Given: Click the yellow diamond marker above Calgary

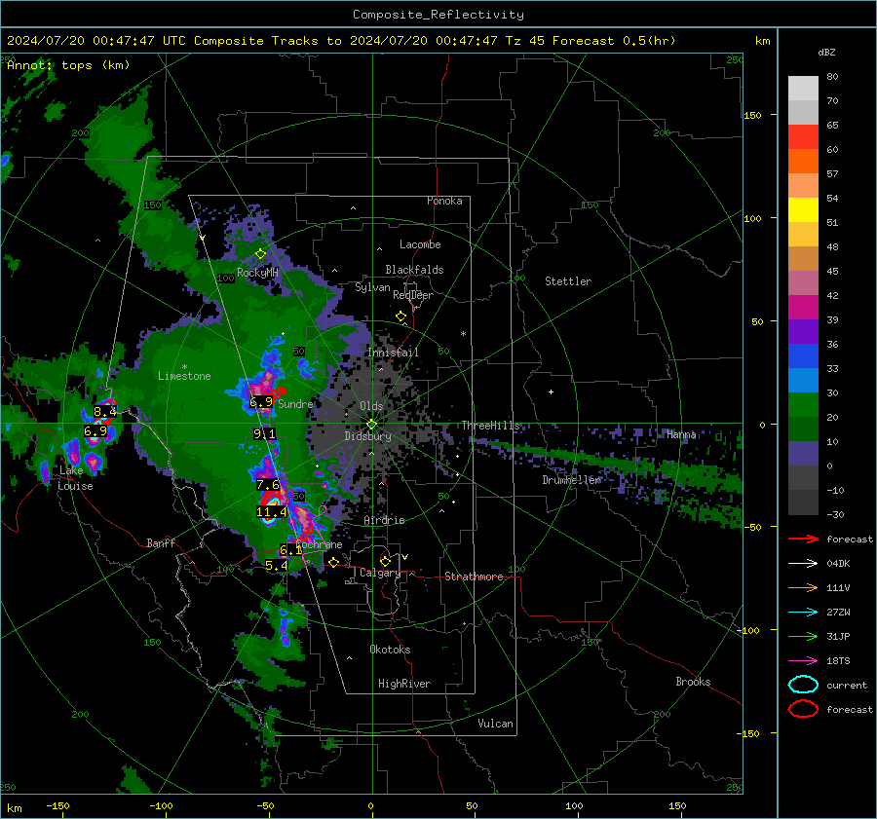Looking at the screenshot, I should pos(385,561).
